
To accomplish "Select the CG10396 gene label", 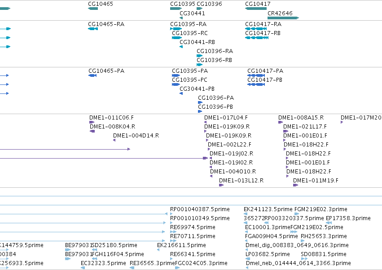I will point(209,4).
